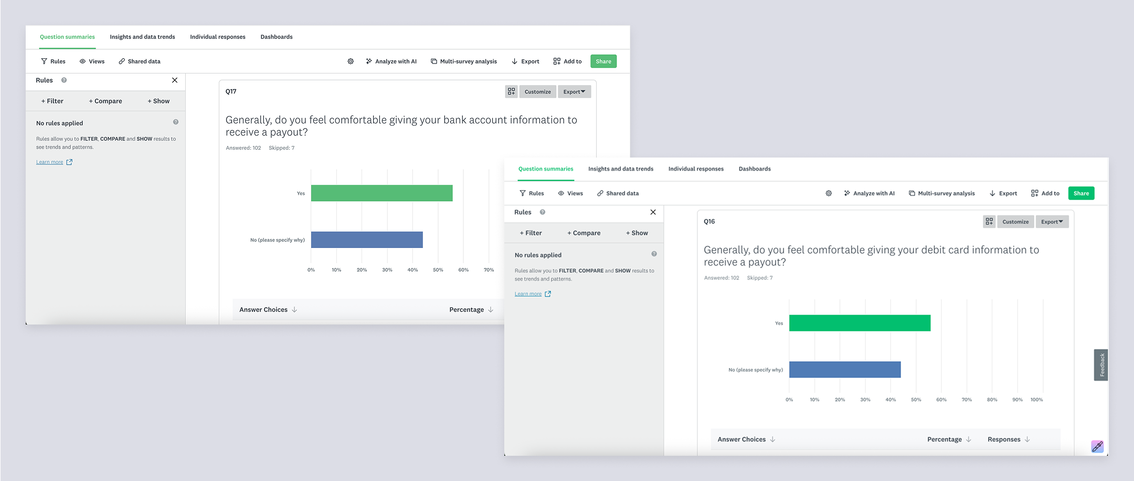Click the add-to-dashboard icon on the Q16 card
The height and width of the screenshot is (481, 1134).
pyautogui.click(x=989, y=222)
